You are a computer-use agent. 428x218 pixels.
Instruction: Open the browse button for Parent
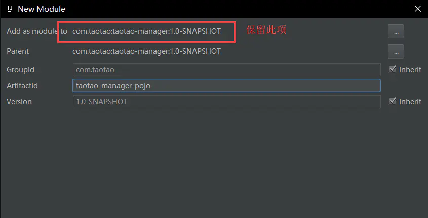pos(396,51)
